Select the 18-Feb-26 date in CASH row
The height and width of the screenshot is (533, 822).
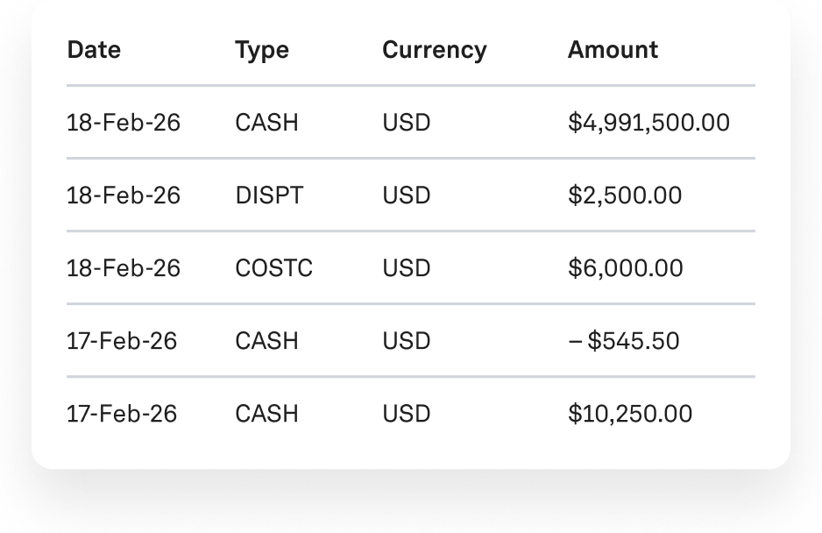click(124, 123)
